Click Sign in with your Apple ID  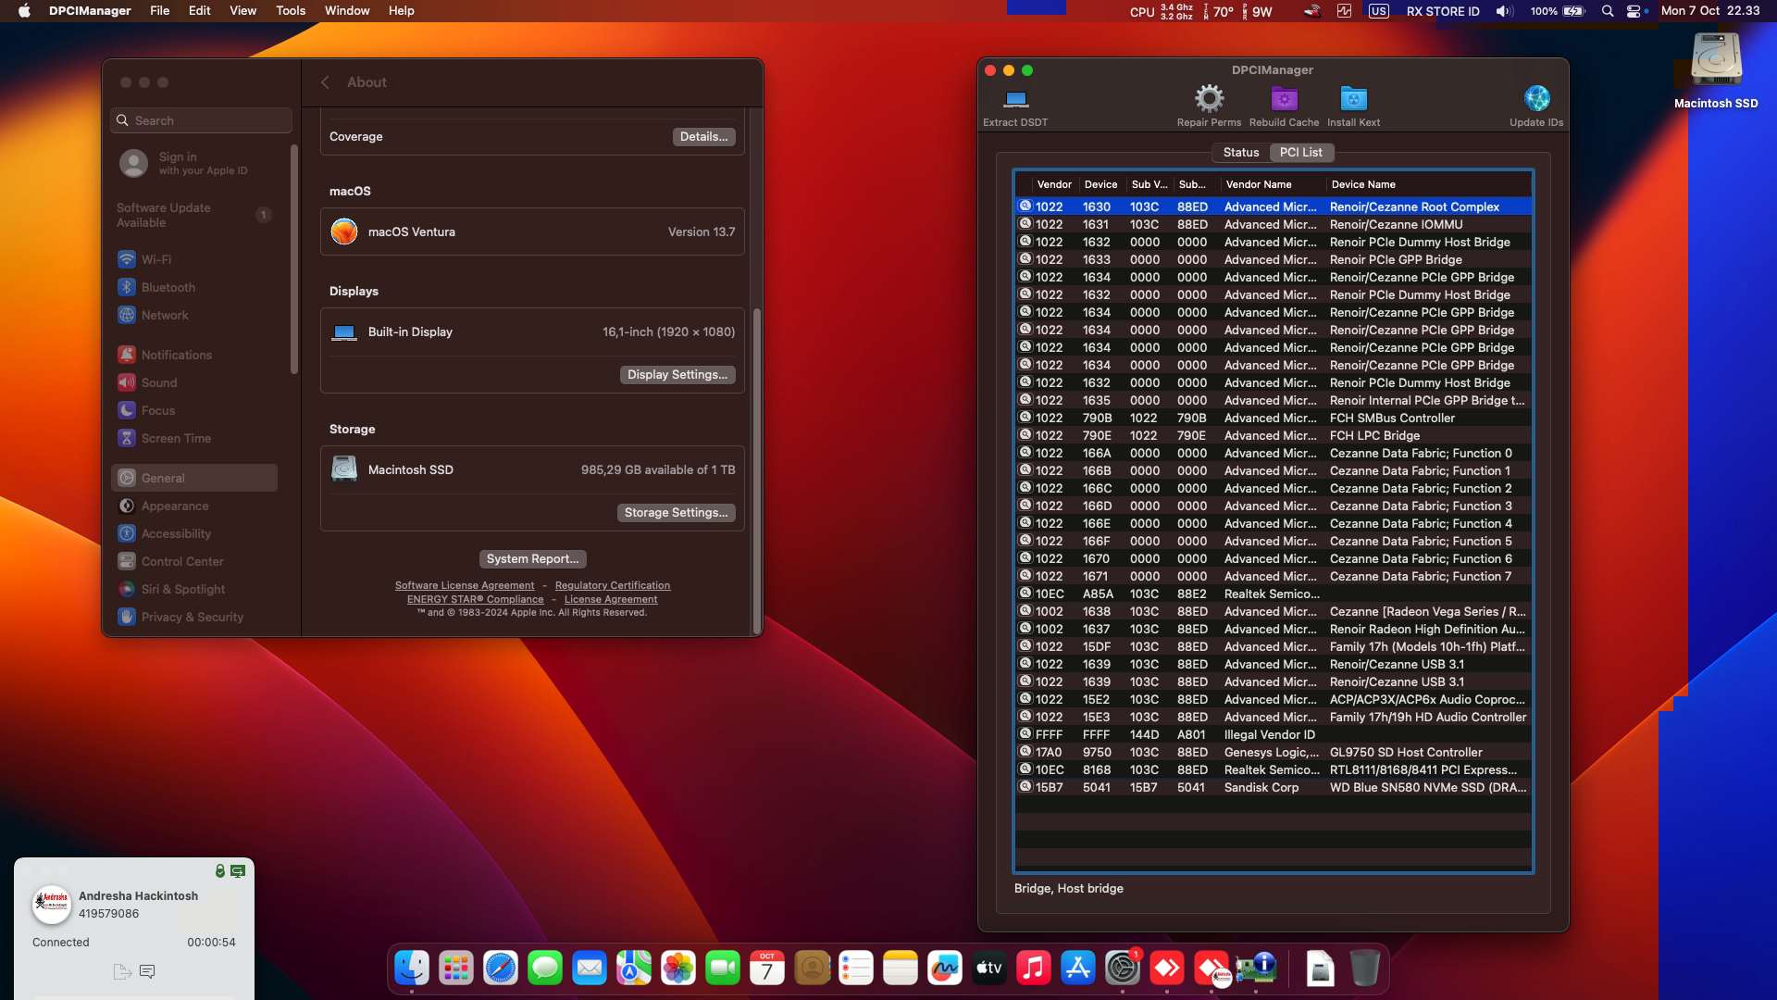194,164
